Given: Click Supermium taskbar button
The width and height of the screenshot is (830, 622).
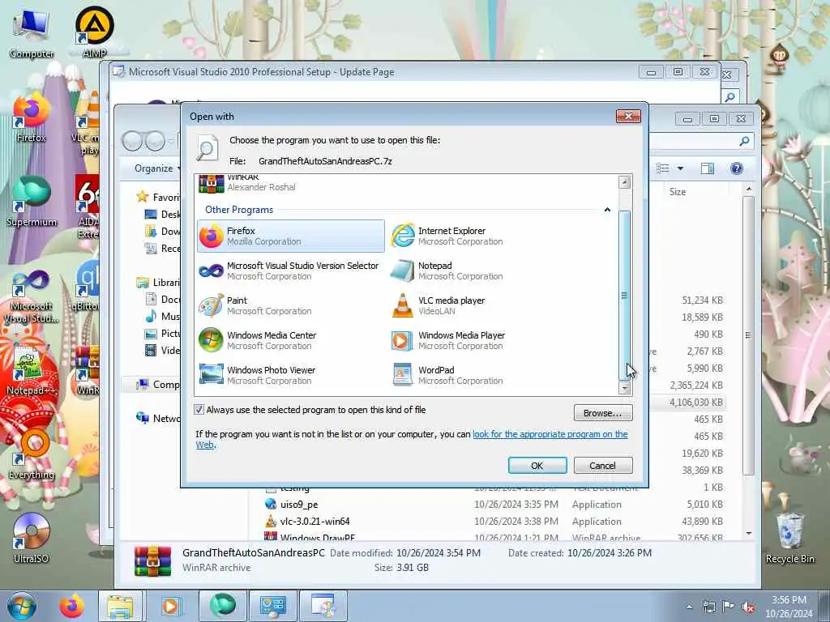Looking at the screenshot, I should [223, 606].
